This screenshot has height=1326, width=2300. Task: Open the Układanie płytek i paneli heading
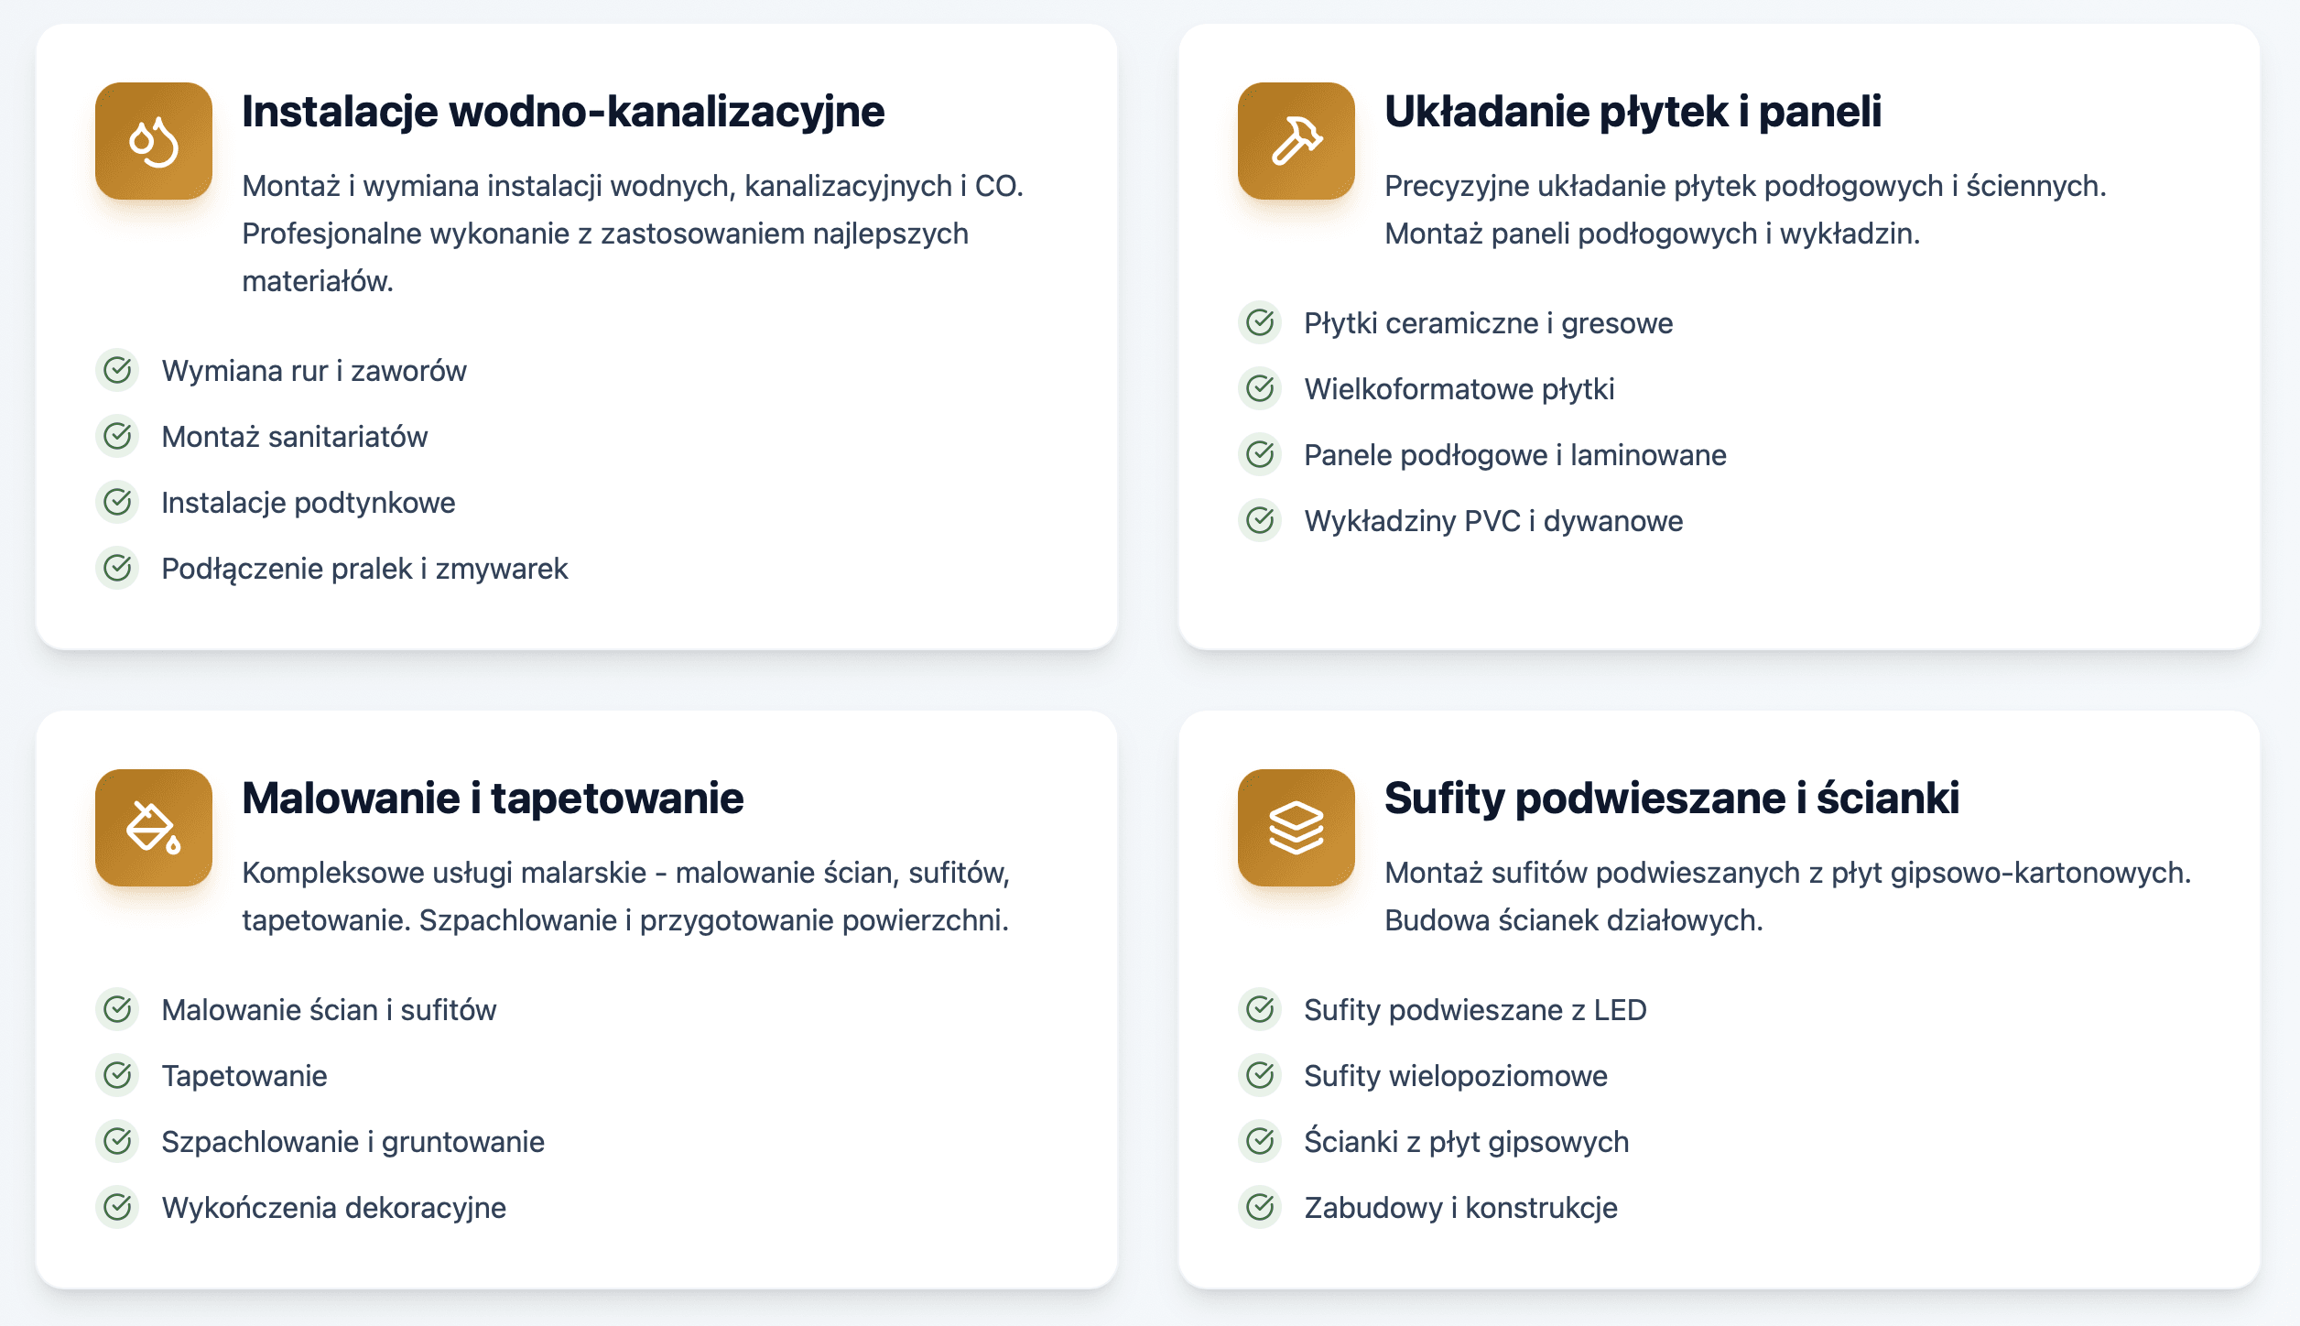tap(1633, 112)
